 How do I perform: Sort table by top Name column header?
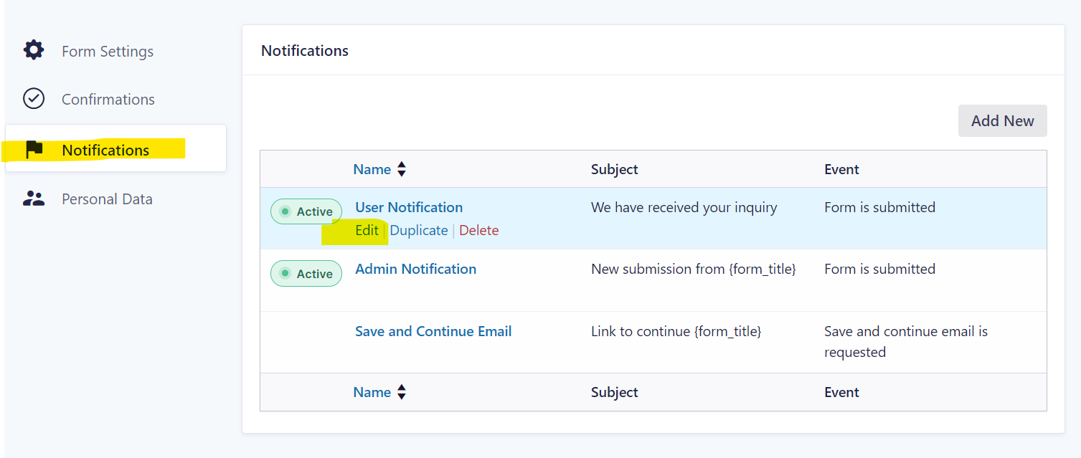372,170
